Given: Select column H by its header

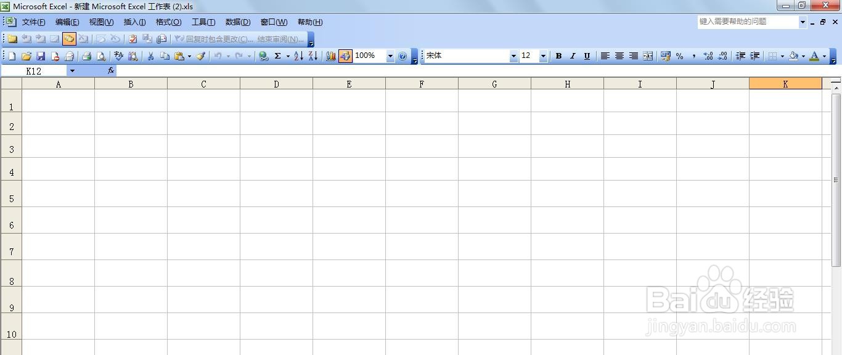Looking at the screenshot, I should pos(567,84).
